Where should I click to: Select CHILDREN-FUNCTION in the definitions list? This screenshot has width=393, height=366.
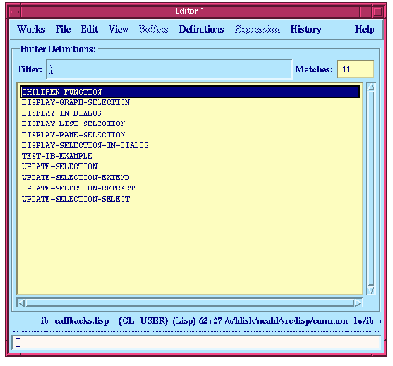(190, 92)
